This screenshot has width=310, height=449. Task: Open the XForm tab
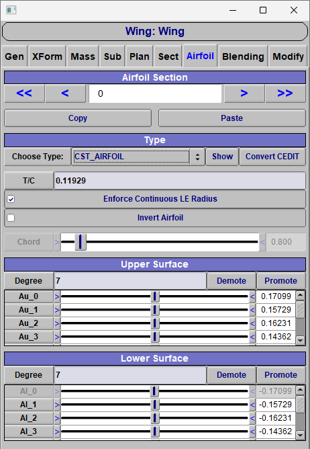[x=47, y=56]
